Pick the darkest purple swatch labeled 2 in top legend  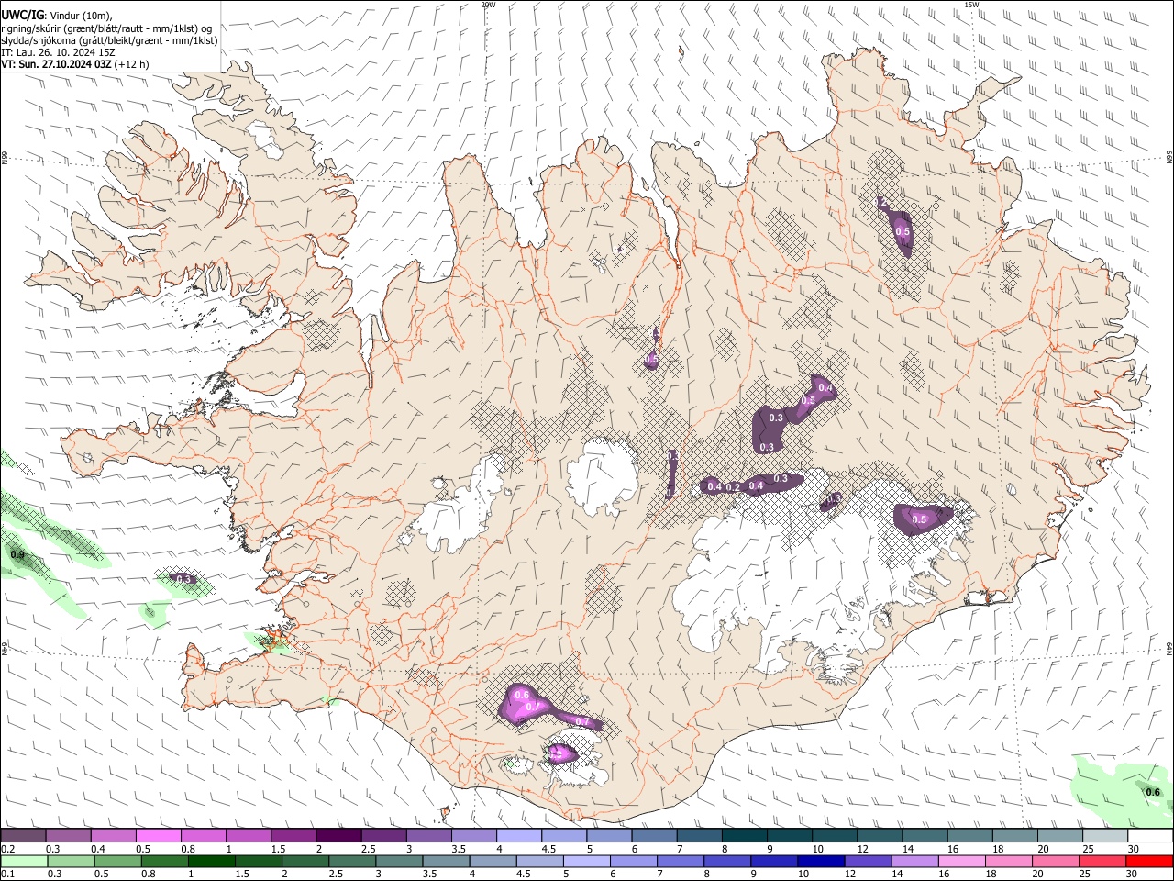[x=338, y=836]
